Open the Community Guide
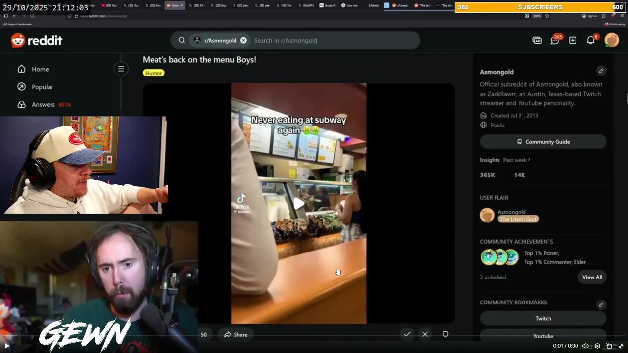Screen dimensions: 628x353 [x=543, y=142]
